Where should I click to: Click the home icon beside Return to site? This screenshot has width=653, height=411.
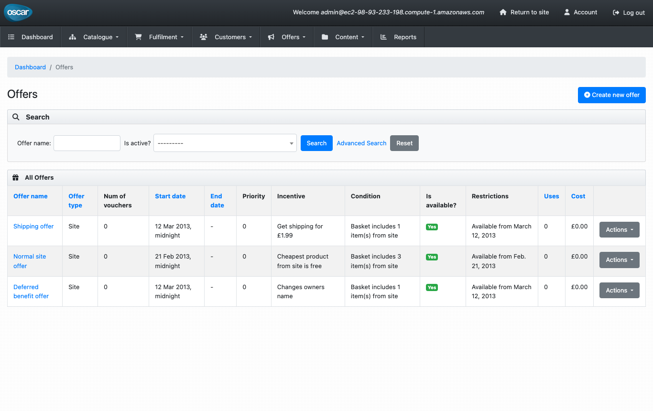point(503,12)
